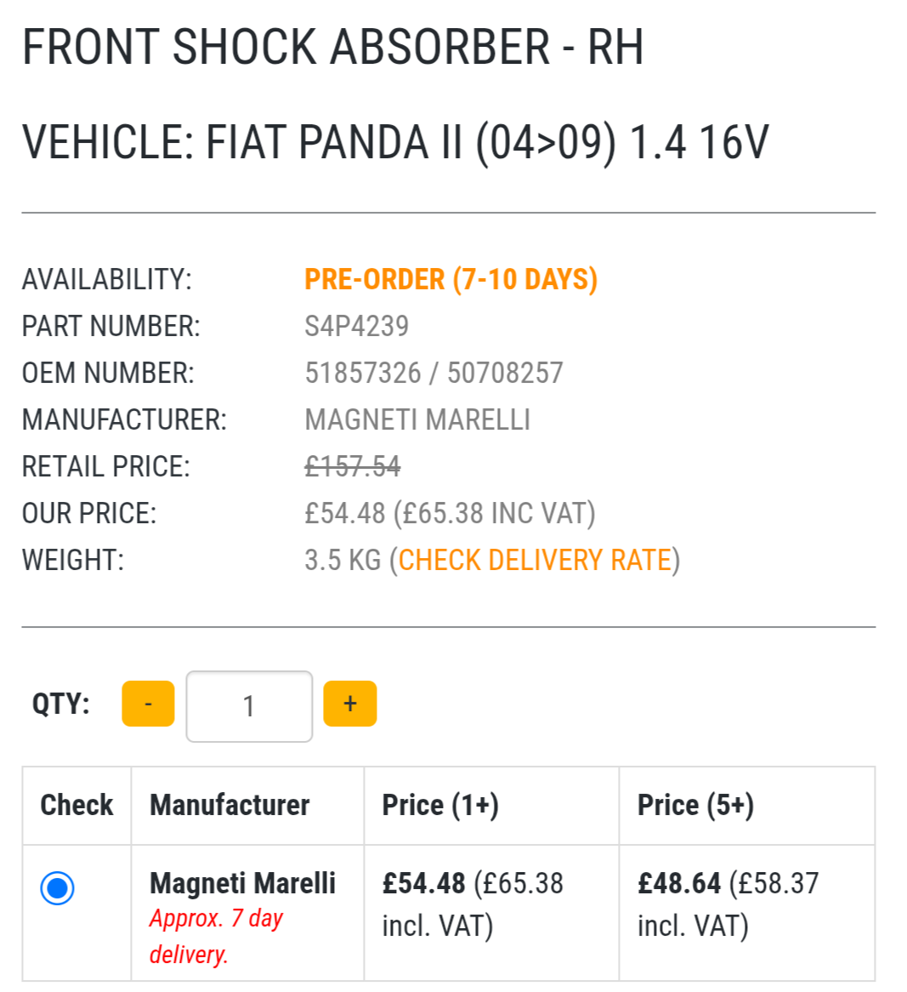Click the Price (1+) column header
The image size is (907, 992).
[x=440, y=805]
